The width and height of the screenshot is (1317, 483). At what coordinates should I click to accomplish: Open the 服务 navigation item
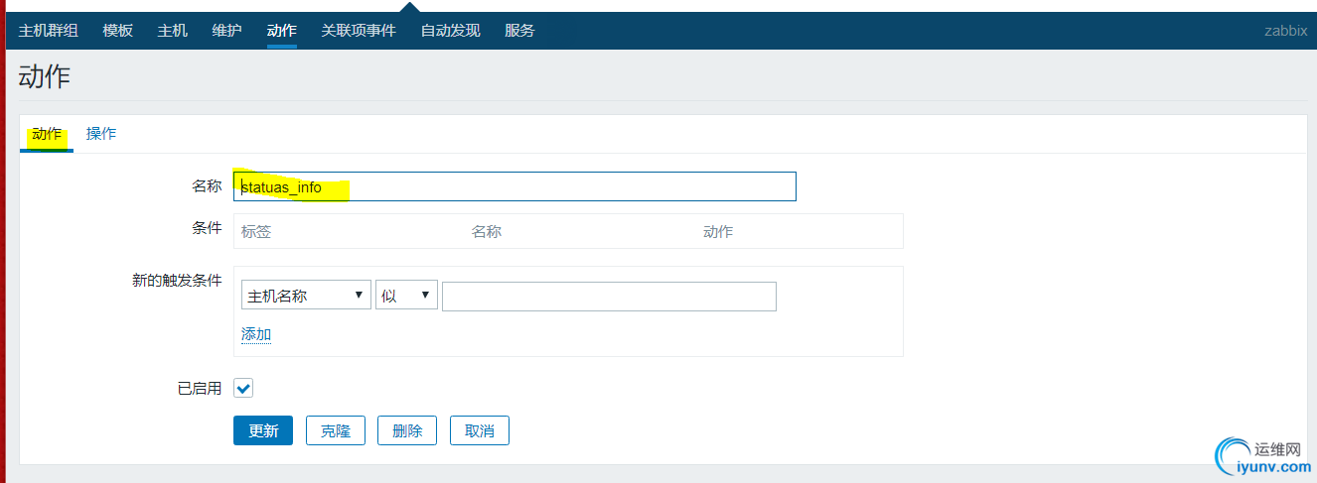tap(519, 31)
